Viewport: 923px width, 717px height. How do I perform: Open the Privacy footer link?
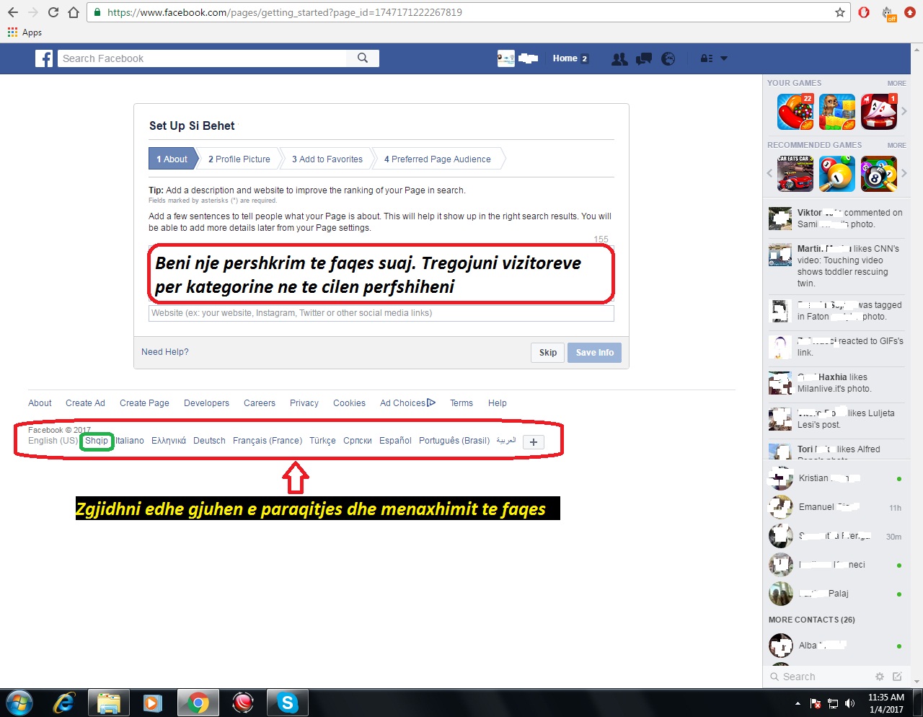304,403
